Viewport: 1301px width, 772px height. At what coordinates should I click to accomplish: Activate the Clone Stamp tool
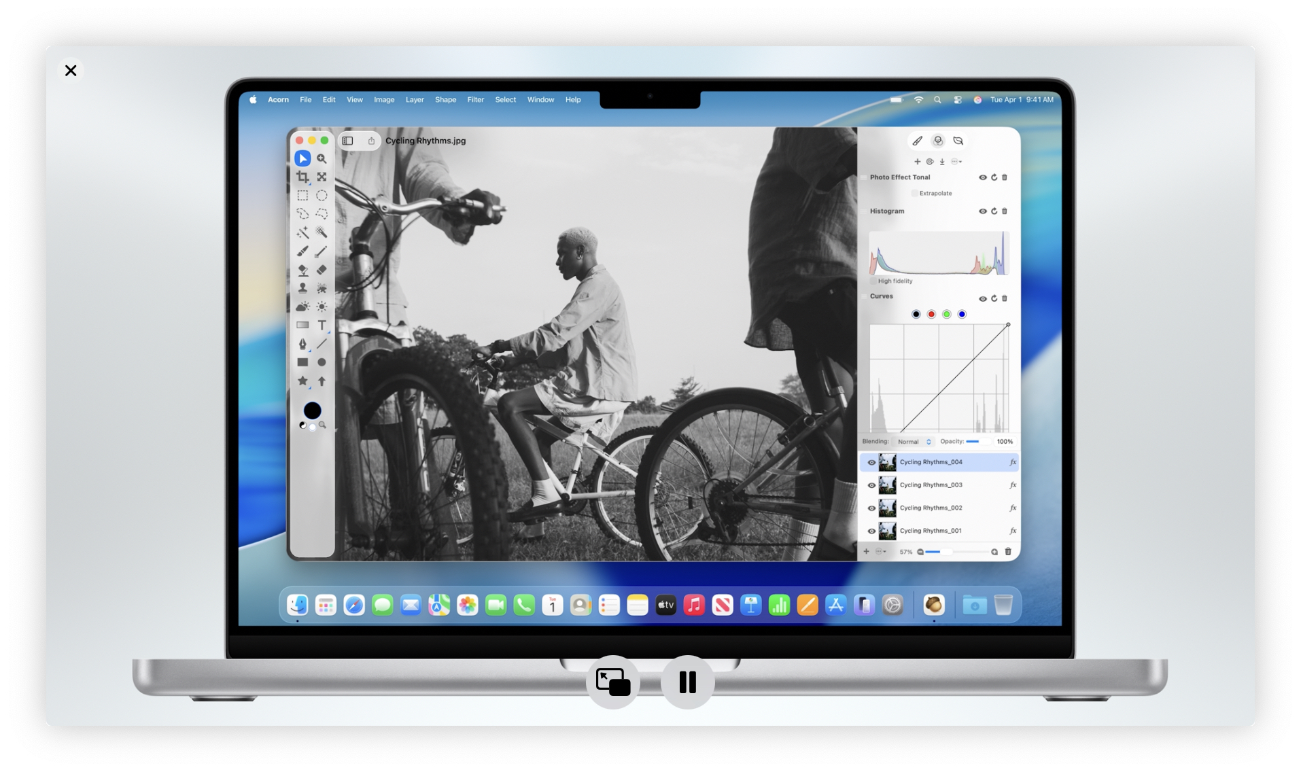pos(302,288)
